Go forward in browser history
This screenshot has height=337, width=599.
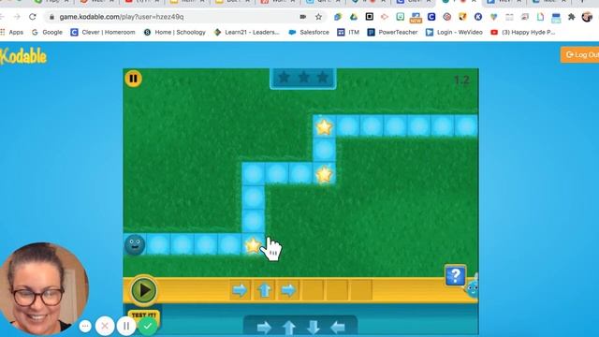[x=17, y=17]
